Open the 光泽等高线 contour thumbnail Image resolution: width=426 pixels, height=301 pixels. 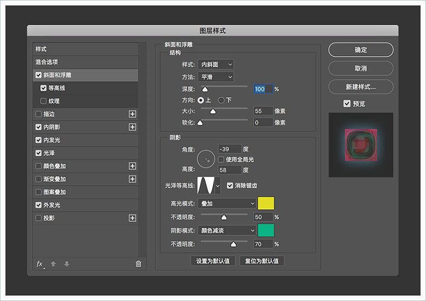pos(206,185)
